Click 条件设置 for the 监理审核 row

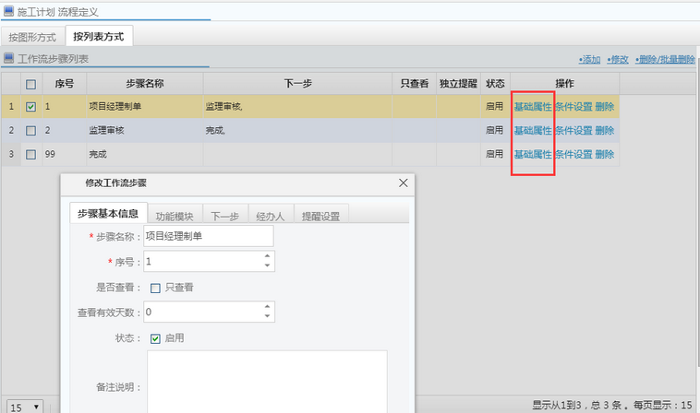point(573,130)
